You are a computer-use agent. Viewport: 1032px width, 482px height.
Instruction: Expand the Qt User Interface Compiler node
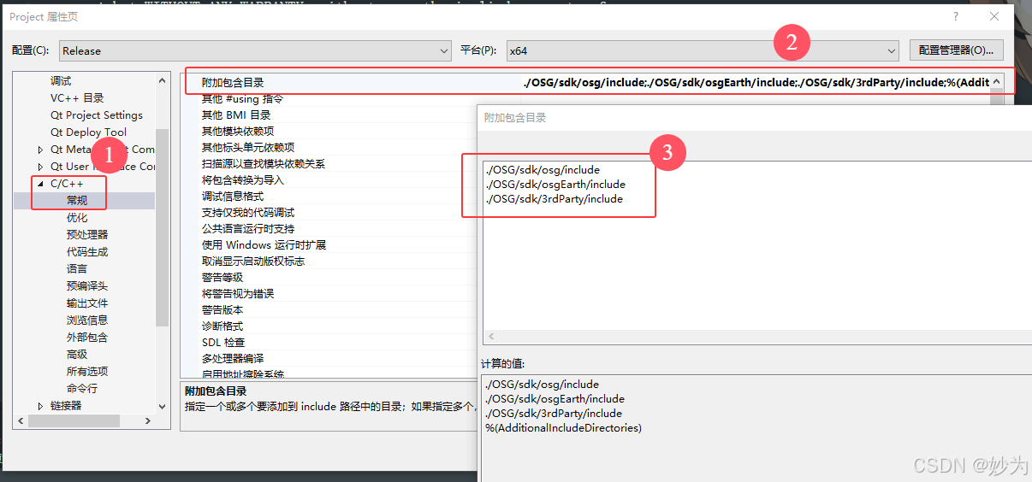pos(40,167)
